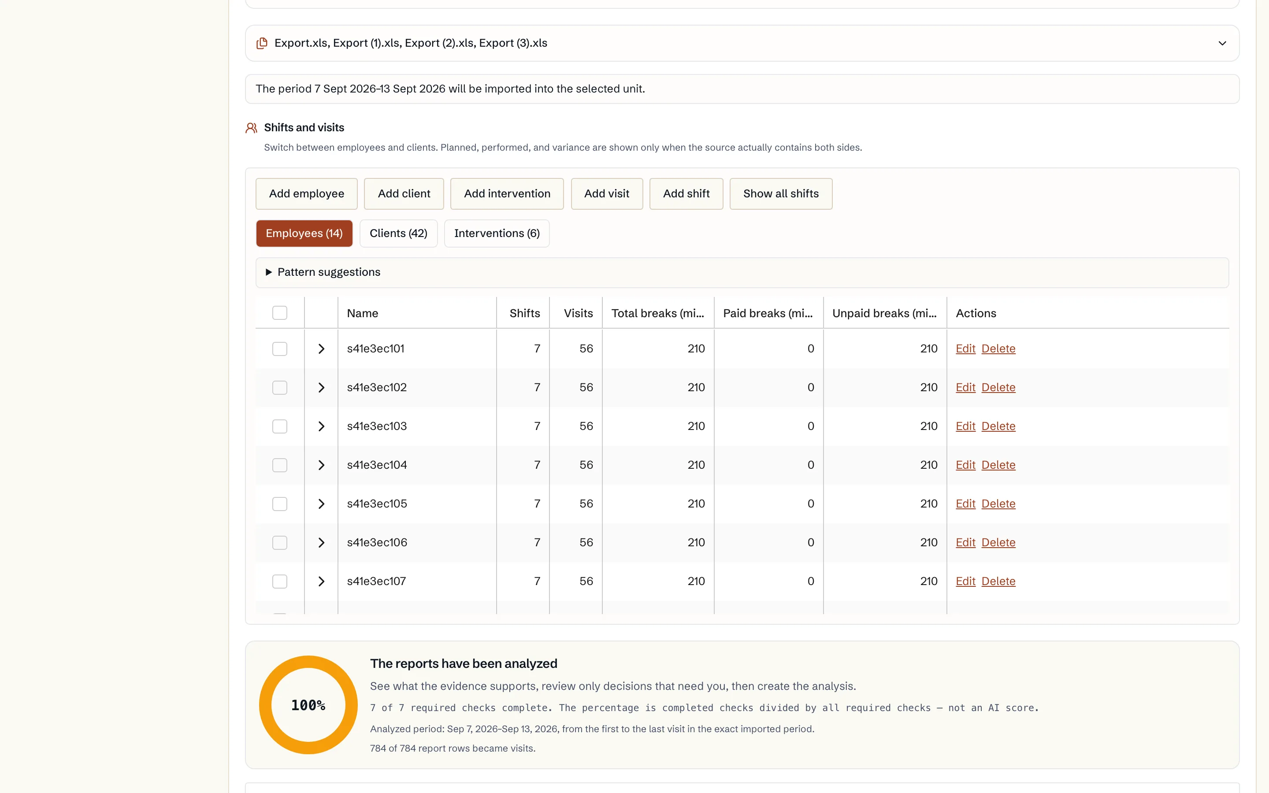Image resolution: width=1269 pixels, height=793 pixels.
Task: Check the box for s41e3ec104
Action: [279, 465]
